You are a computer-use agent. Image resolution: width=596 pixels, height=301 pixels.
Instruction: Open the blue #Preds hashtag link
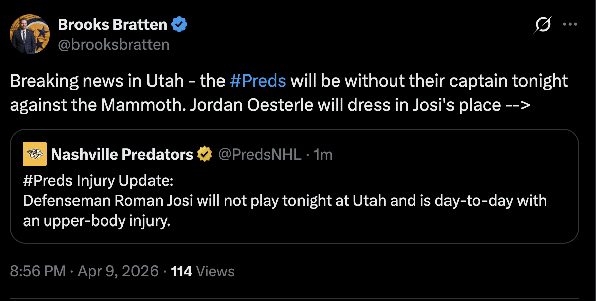[x=257, y=81]
